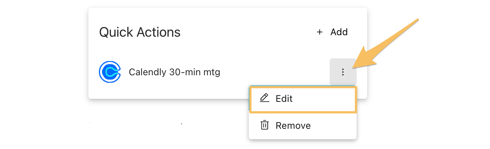This screenshot has height=149, width=490.
Task: Close the more-options menu via its dots
Action: coord(343,72)
